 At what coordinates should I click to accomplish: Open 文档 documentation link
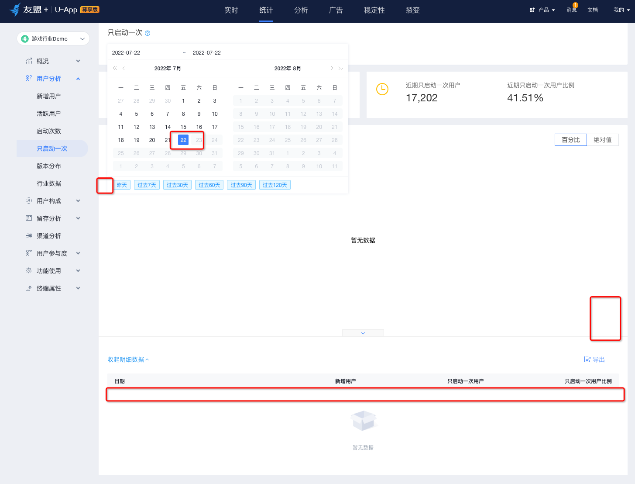pos(593,10)
